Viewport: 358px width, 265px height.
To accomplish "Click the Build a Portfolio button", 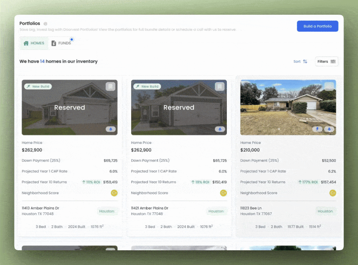I will coord(317,26).
